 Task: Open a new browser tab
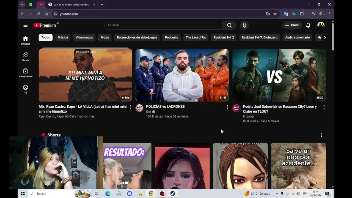click(x=102, y=4)
